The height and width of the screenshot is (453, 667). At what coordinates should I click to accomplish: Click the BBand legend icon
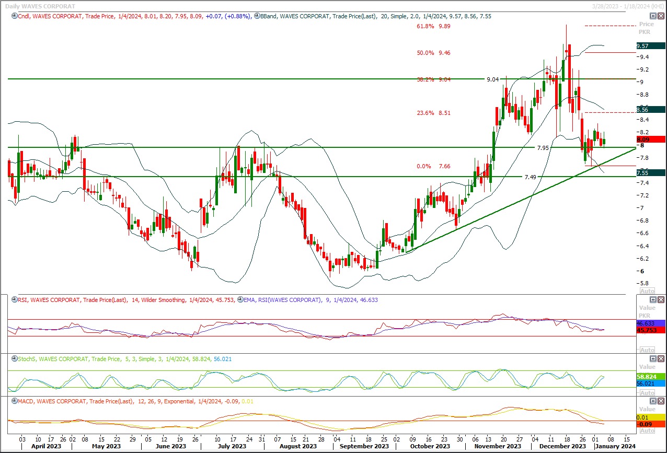coord(257,16)
